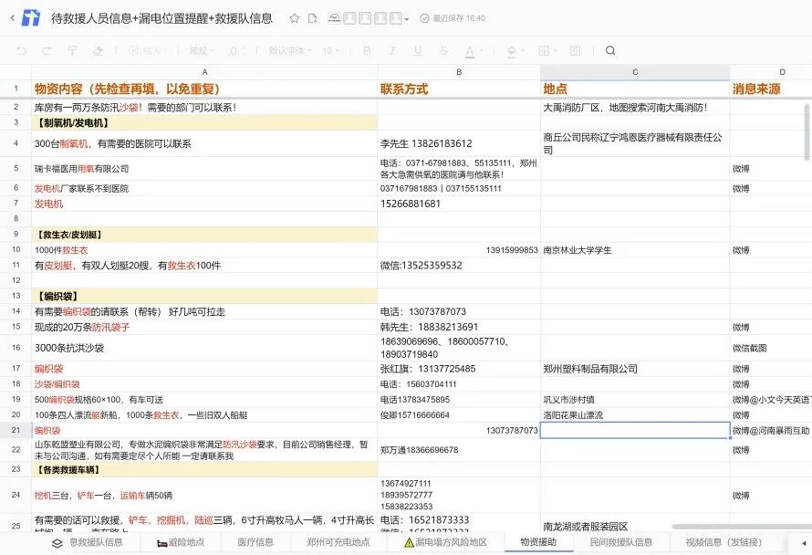
Task: Click the fill color bucket swatch
Action: pos(512,51)
